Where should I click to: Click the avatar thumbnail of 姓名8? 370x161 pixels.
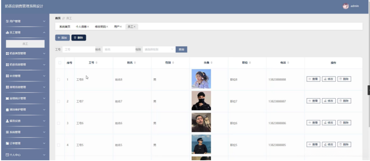201,79
